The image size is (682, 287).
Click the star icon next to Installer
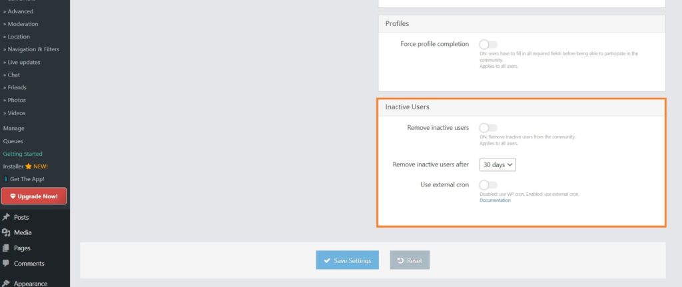pyautogui.click(x=29, y=166)
